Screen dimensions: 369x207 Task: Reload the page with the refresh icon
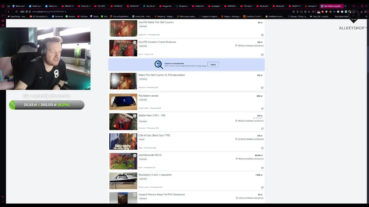[16, 12]
